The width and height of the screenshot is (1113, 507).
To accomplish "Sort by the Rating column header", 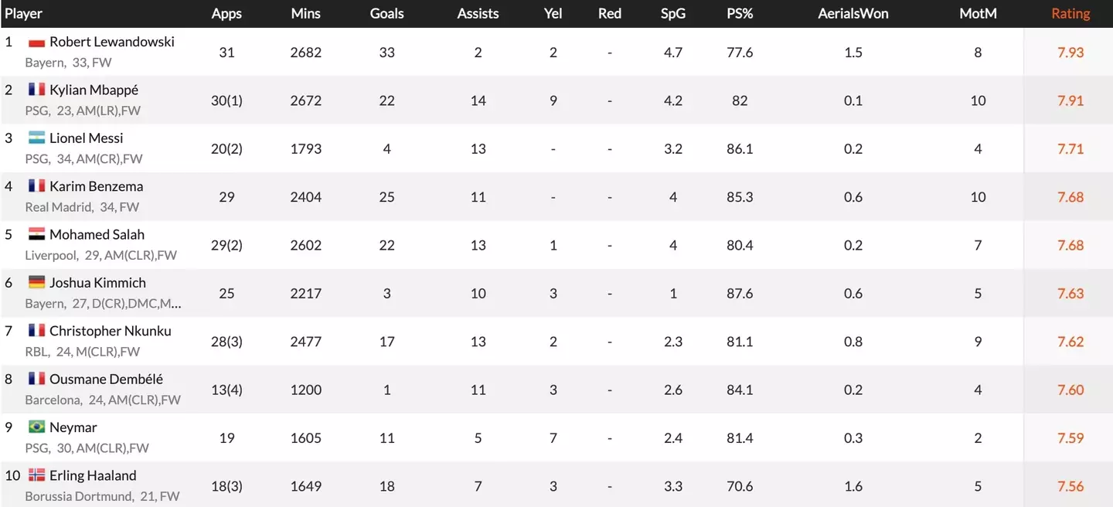I will 1070,13.
